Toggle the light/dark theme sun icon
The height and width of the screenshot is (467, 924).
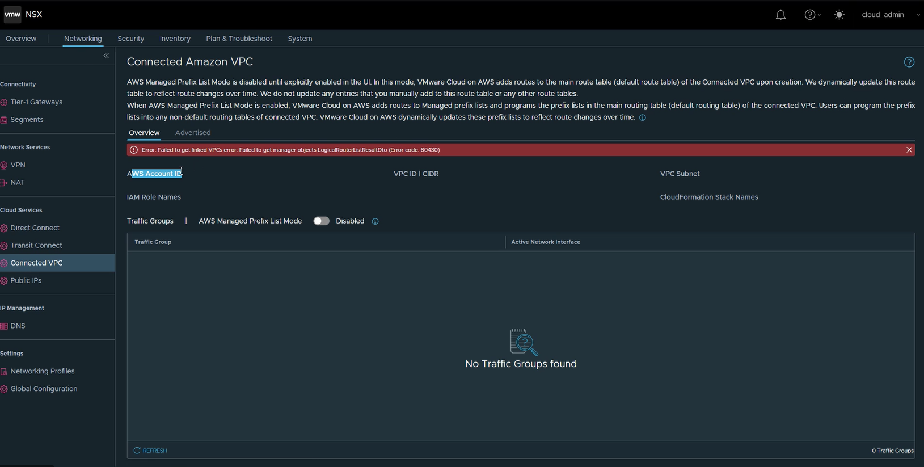click(839, 15)
